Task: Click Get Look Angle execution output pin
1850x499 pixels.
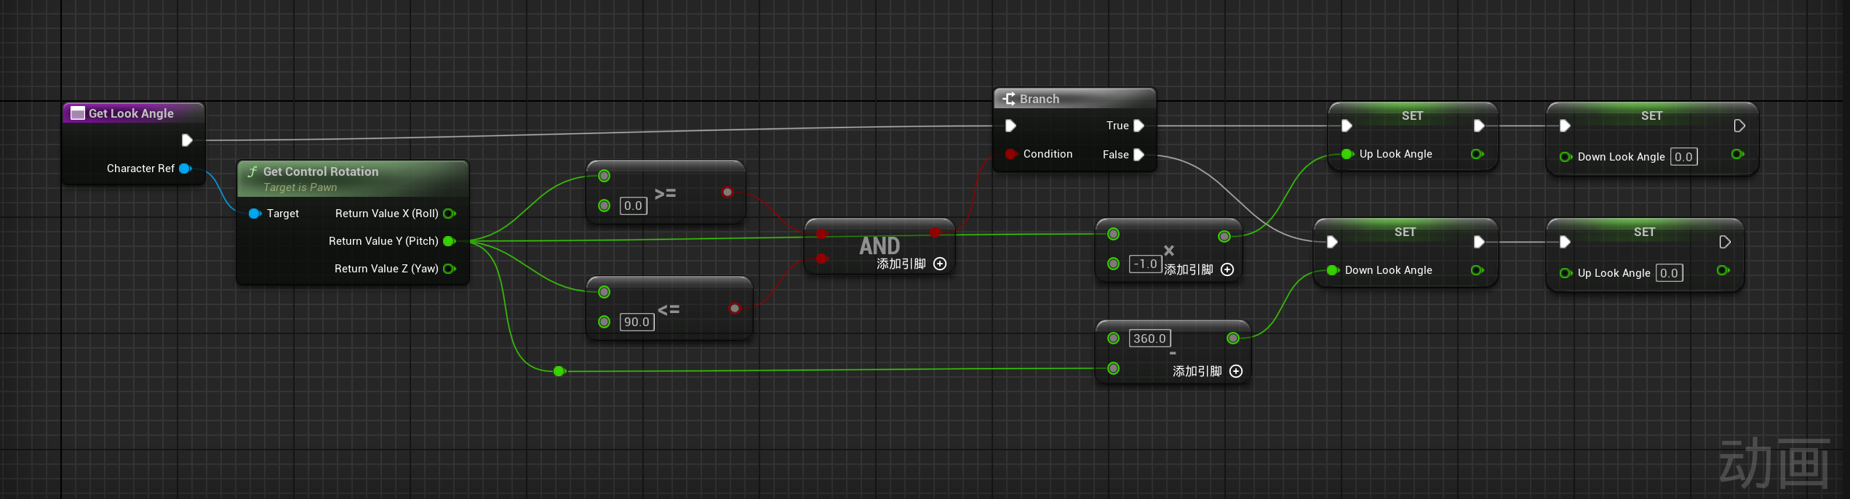Action: (x=187, y=140)
